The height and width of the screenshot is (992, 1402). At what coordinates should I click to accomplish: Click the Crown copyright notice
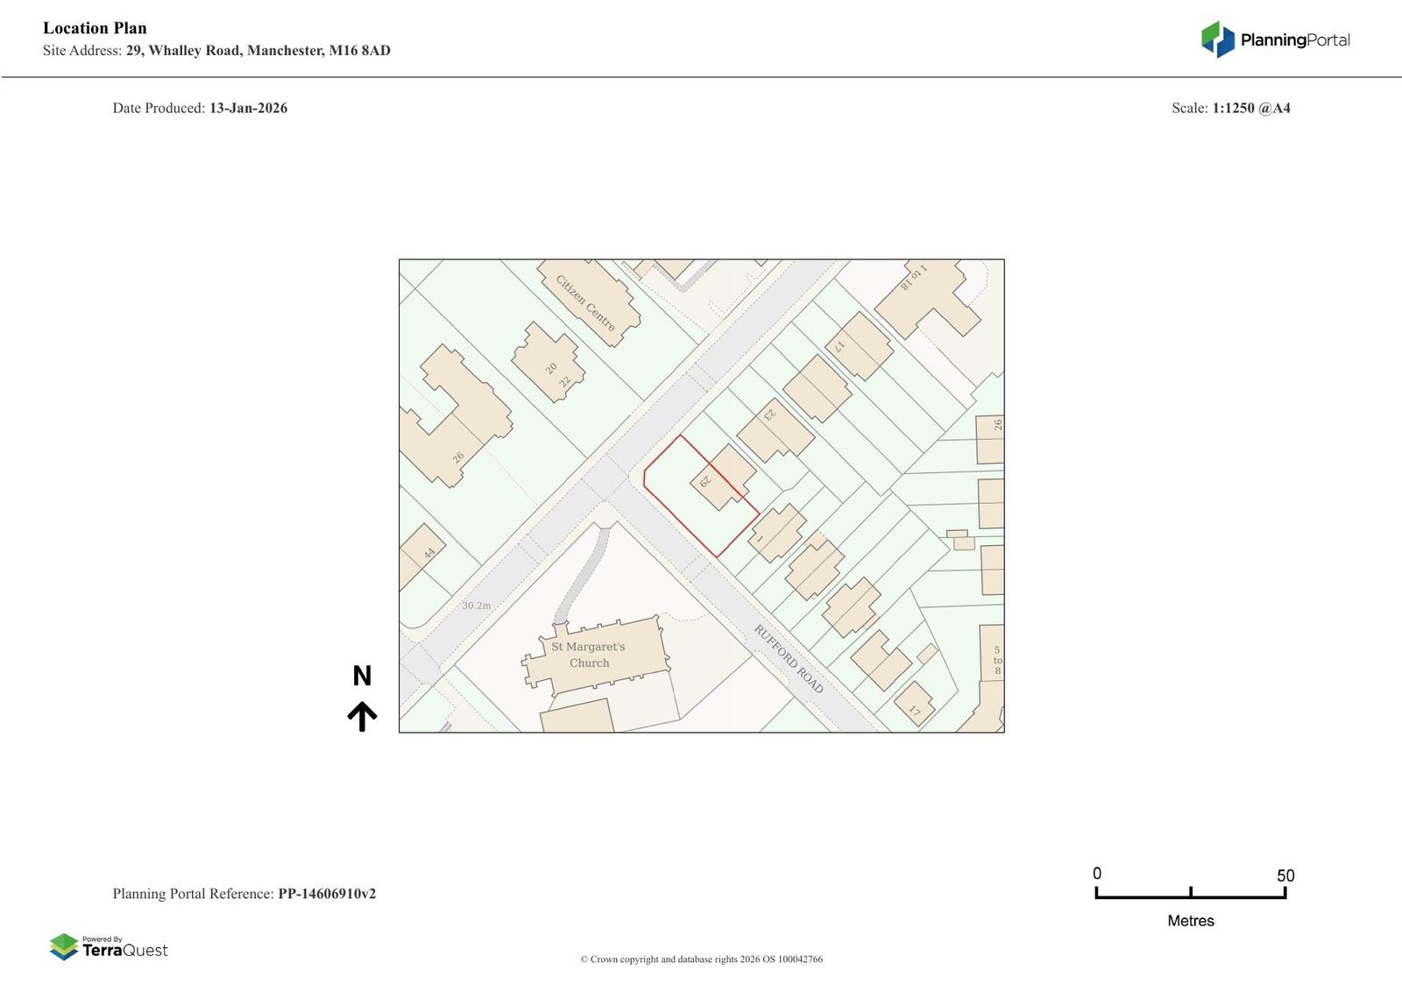701,960
